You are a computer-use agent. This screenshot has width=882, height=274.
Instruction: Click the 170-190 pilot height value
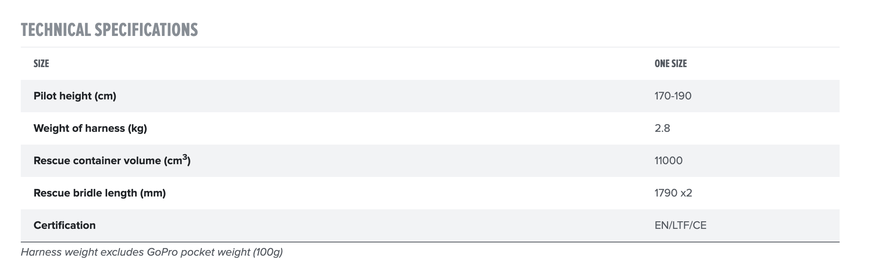[x=673, y=96]
